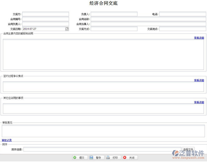Open 查看详细 link for 其它应说明的事项

pyautogui.click(x=199, y=102)
